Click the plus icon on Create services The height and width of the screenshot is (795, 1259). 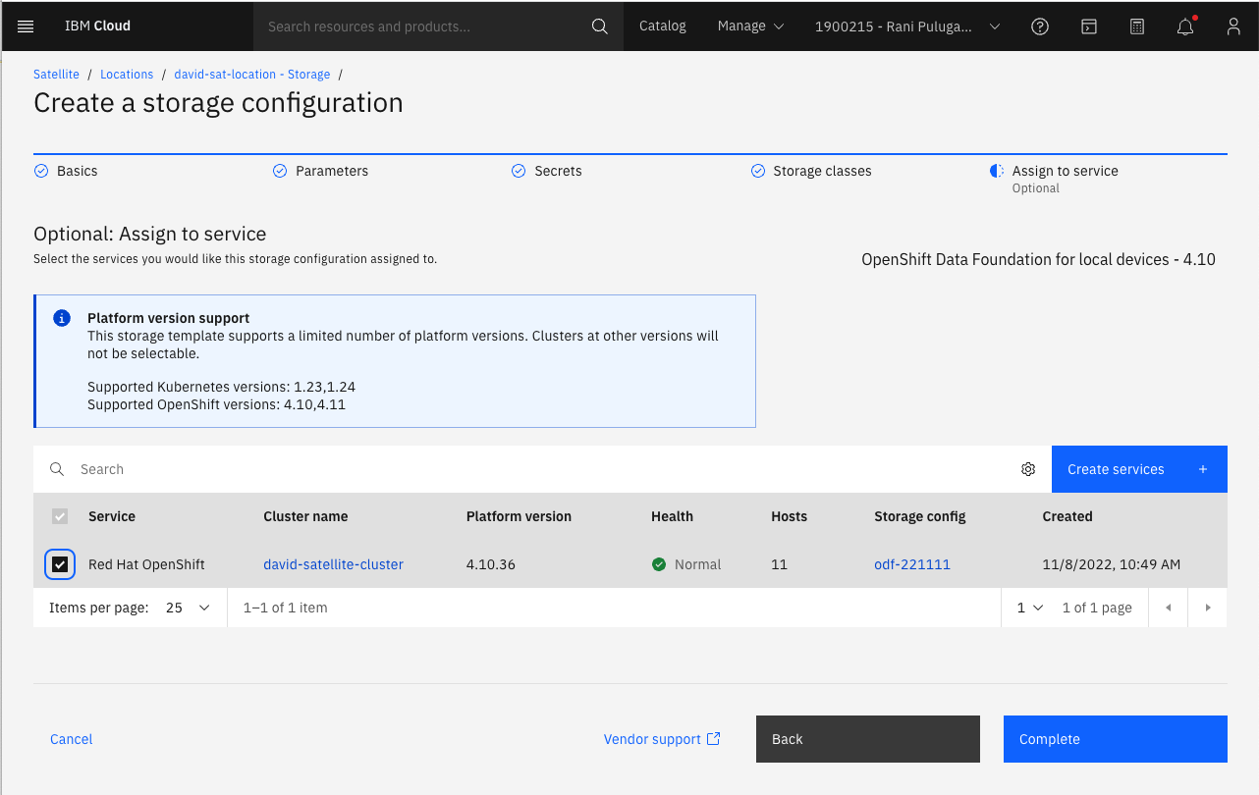pyautogui.click(x=1203, y=469)
